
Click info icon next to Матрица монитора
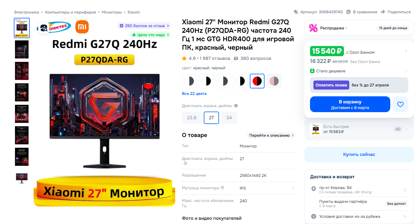click(222, 188)
